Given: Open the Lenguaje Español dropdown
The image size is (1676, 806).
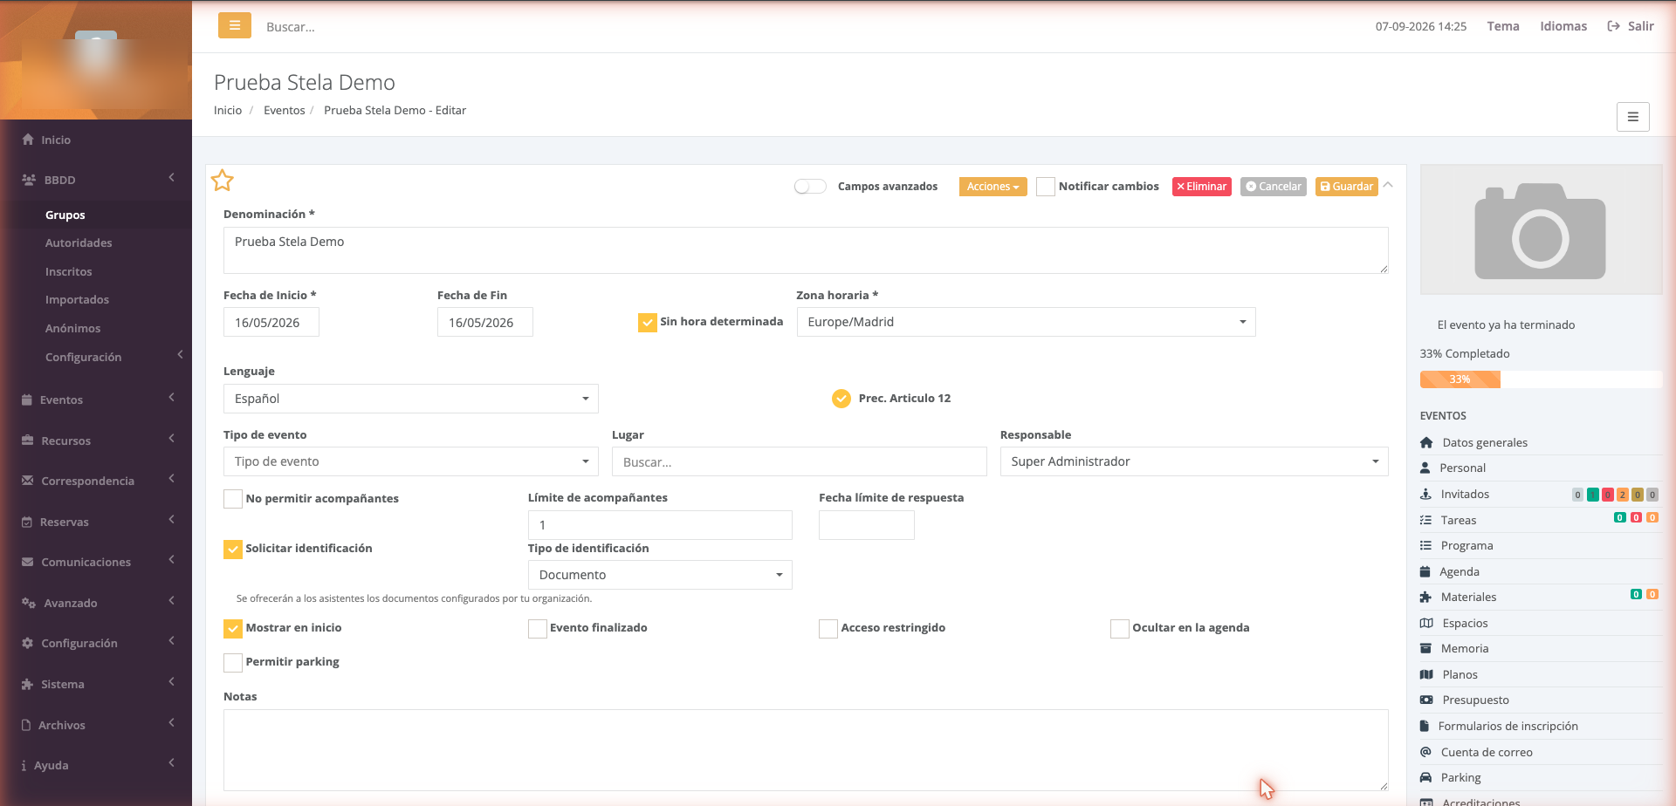Looking at the screenshot, I should tap(410, 399).
